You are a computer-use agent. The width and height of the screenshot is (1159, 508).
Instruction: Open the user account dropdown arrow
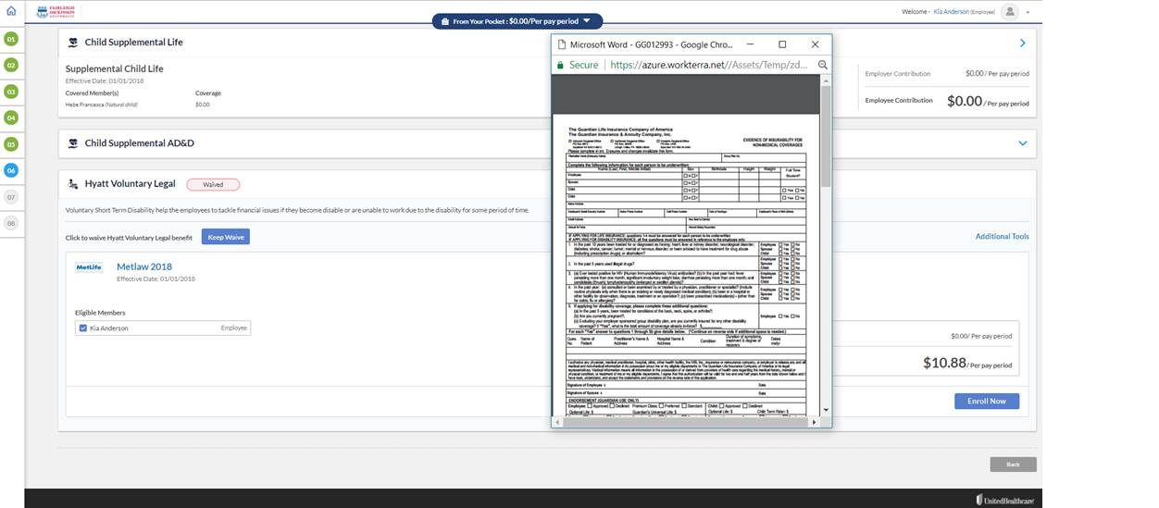1028,13
